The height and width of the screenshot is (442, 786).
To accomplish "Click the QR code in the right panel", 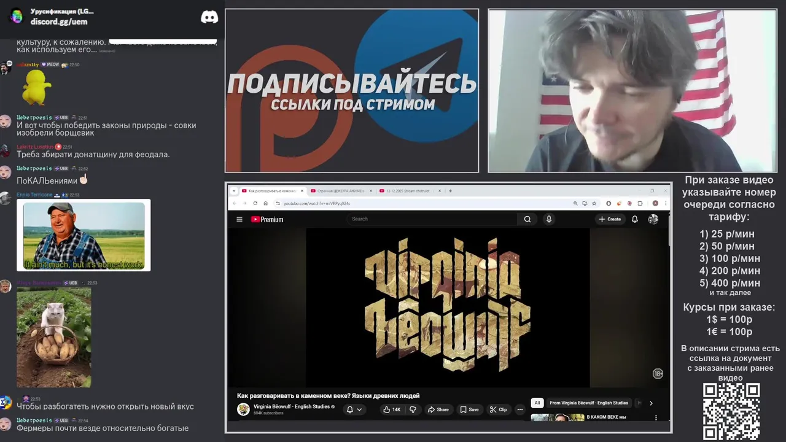I will click(x=731, y=411).
